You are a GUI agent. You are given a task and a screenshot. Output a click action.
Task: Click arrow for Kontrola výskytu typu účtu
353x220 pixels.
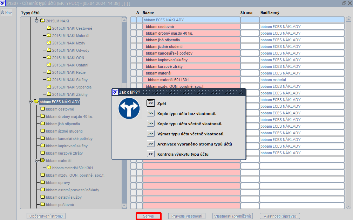[151, 154]
